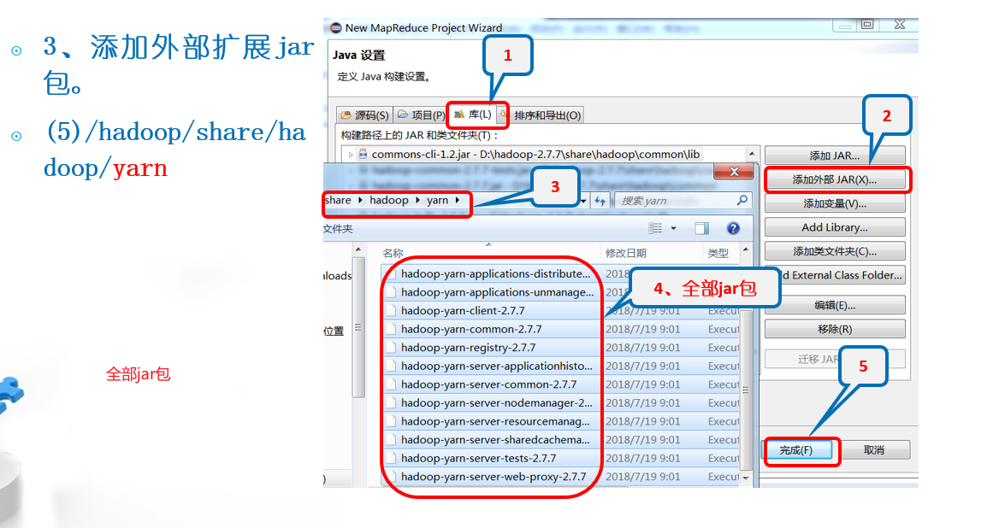This screenshot has height=528, width=993.
Task: Click the 添加 JAR... button
Action: [x=835, y=155]
